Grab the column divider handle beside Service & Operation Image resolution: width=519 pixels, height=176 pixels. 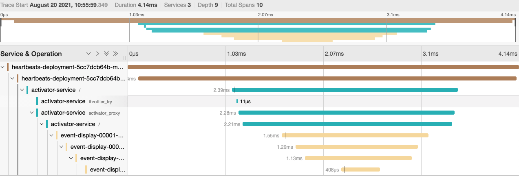click(x=125, y=58)
